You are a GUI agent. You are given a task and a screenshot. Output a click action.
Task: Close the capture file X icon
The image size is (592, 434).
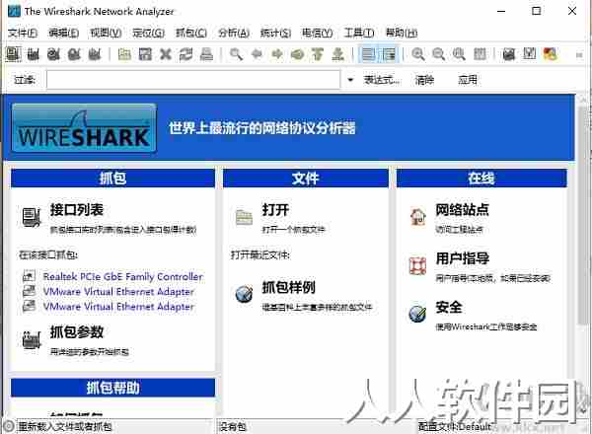point(166,54)
